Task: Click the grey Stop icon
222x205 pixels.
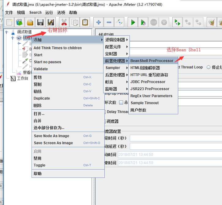Action: point(154,22)
